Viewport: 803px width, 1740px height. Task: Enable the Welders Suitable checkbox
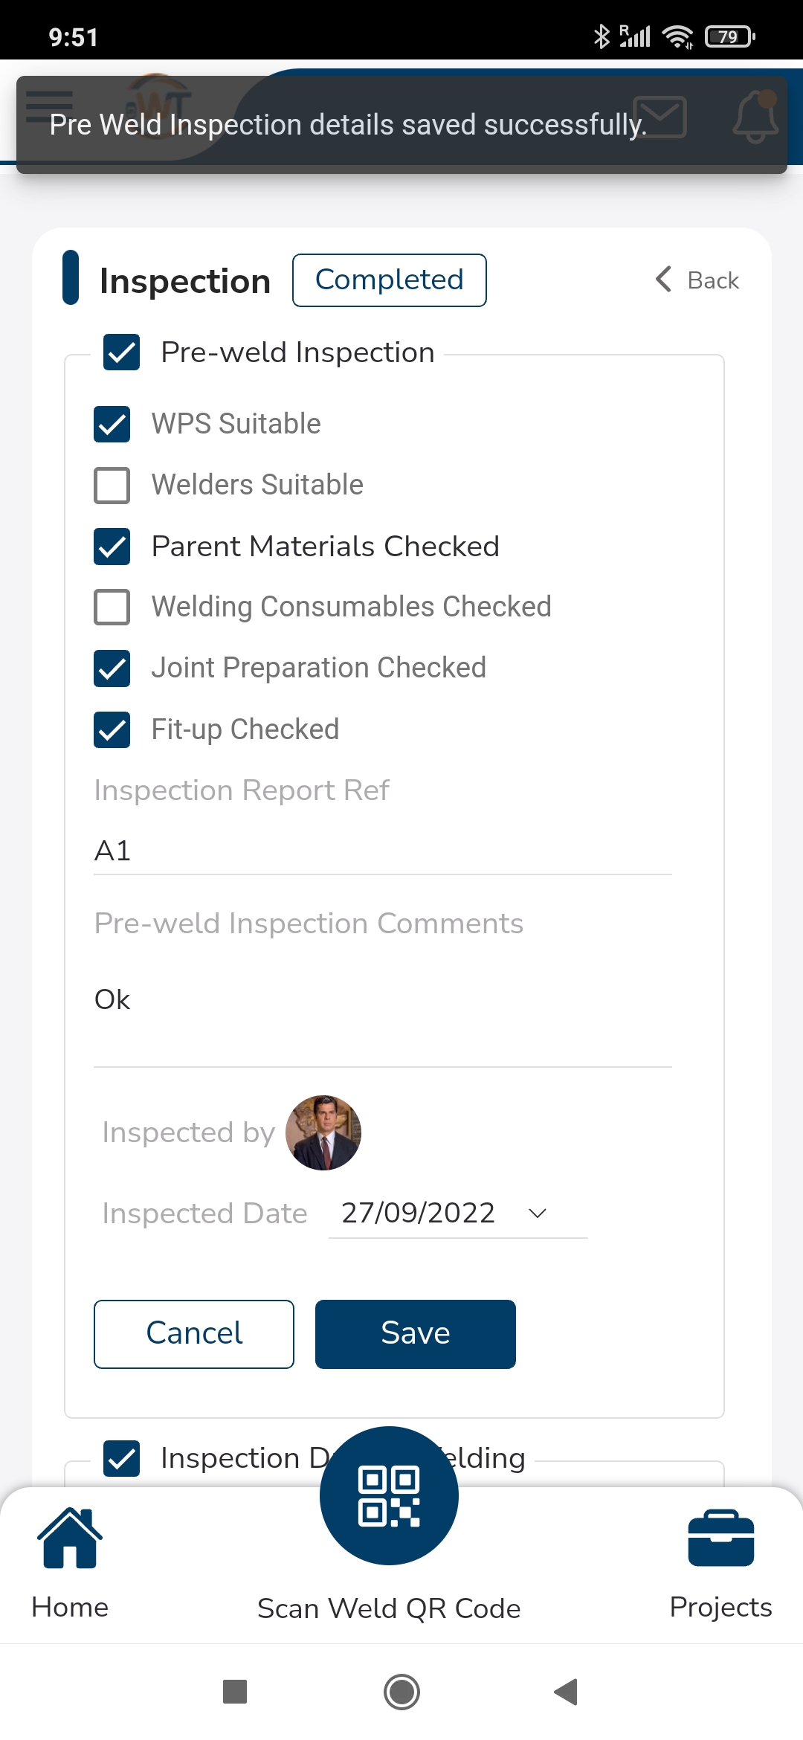pyautogui.click(x=112, y=486)
